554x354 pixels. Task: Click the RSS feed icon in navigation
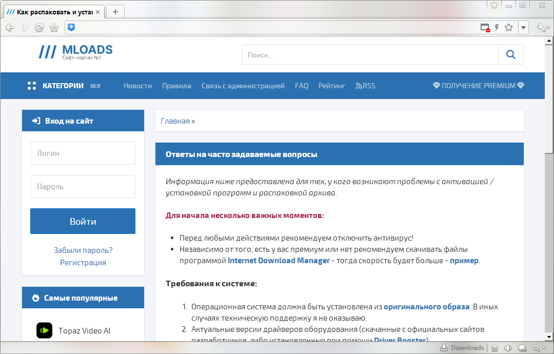click(358, 86)
